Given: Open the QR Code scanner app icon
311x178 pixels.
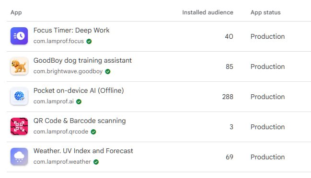Looking at the screenshot, I should 19,126.
